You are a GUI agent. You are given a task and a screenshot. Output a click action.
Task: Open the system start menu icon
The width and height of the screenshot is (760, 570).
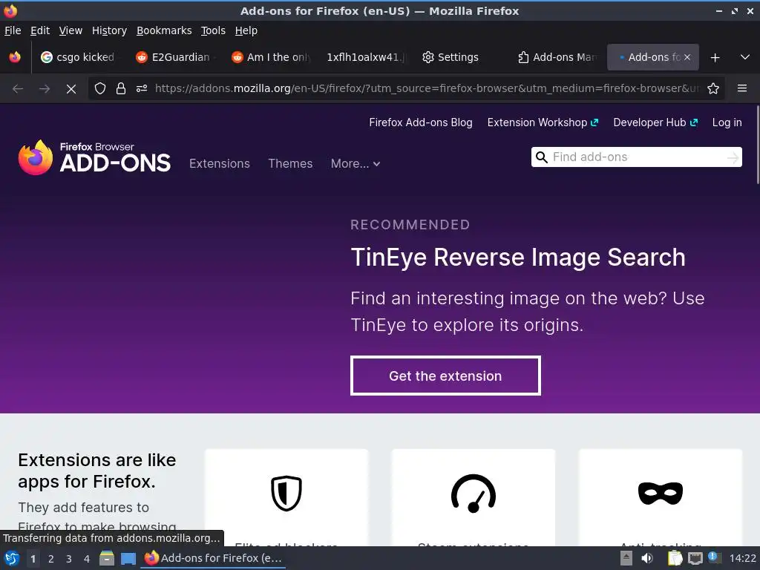tap(12, 558)
